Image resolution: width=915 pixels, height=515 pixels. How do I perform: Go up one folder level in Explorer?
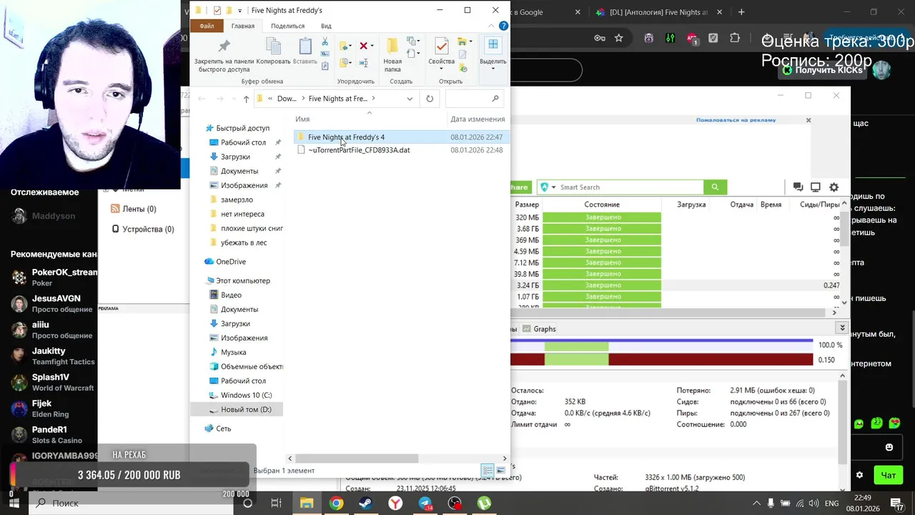pos(246,99)
